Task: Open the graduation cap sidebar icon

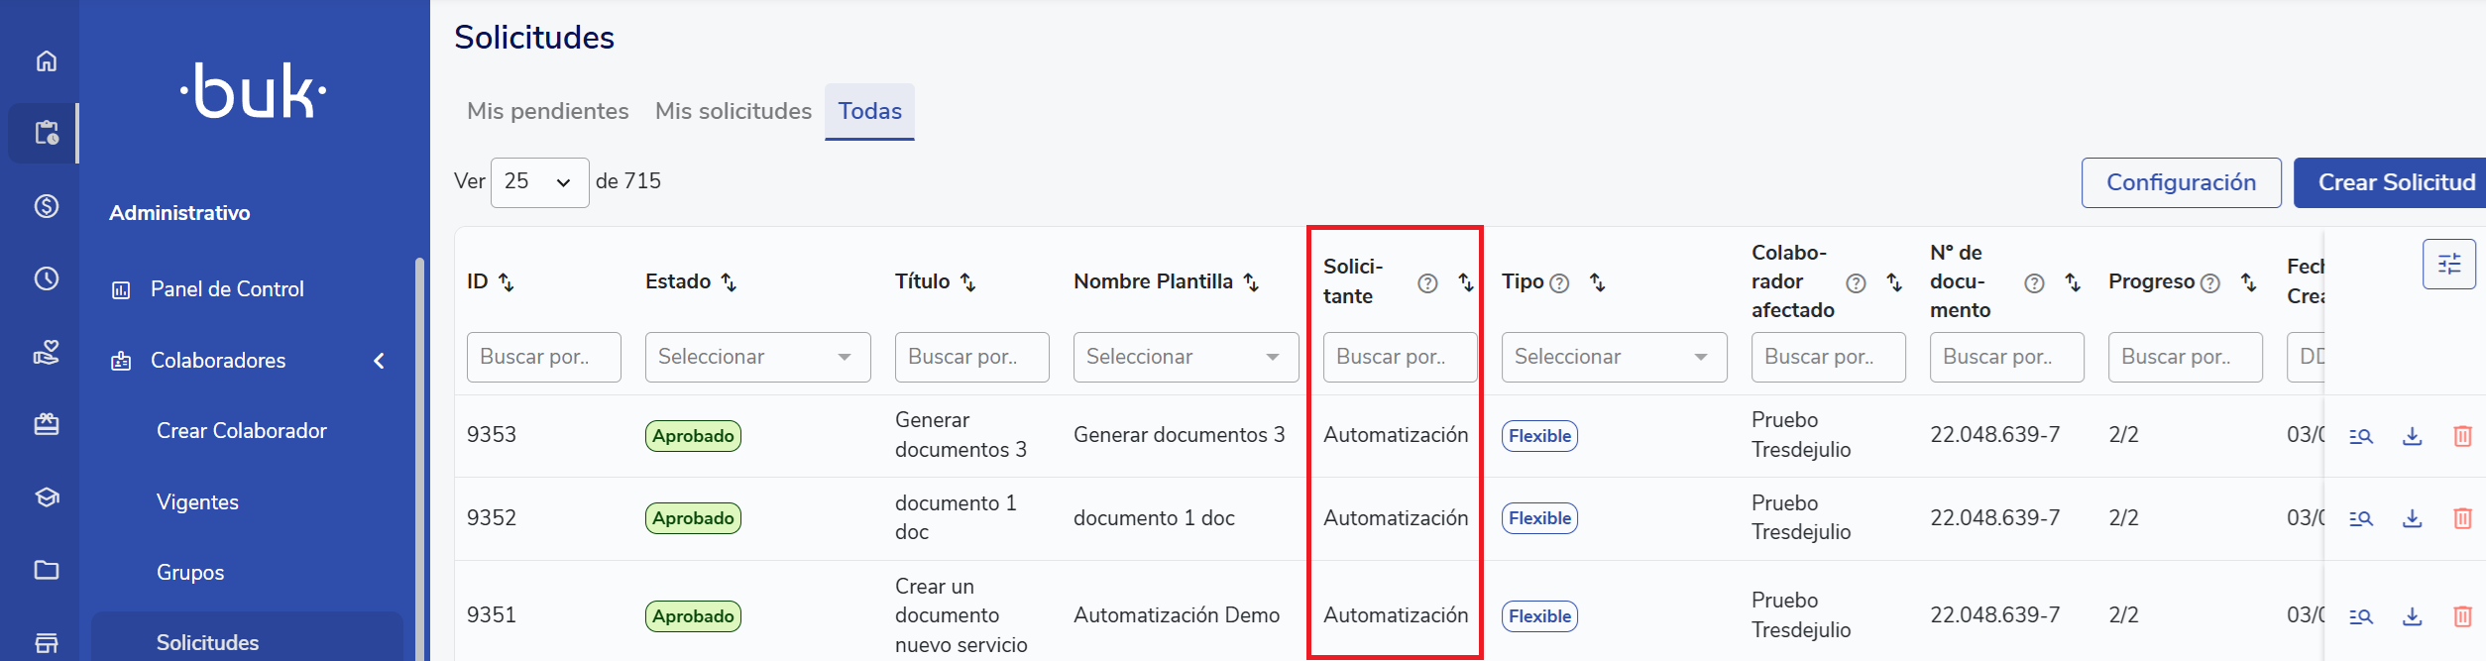Action: (x=46, y=496)
